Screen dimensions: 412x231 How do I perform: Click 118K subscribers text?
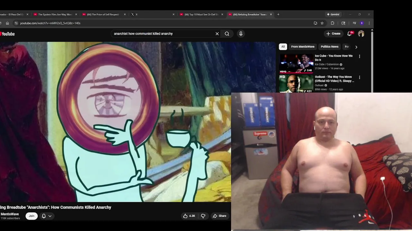tap(10, 218)
